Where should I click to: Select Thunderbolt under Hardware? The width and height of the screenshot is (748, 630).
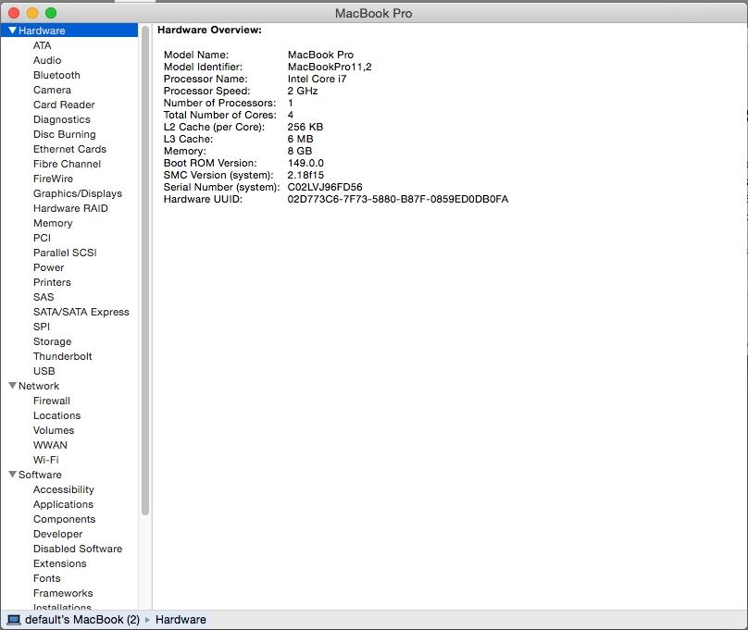point(63,356)
